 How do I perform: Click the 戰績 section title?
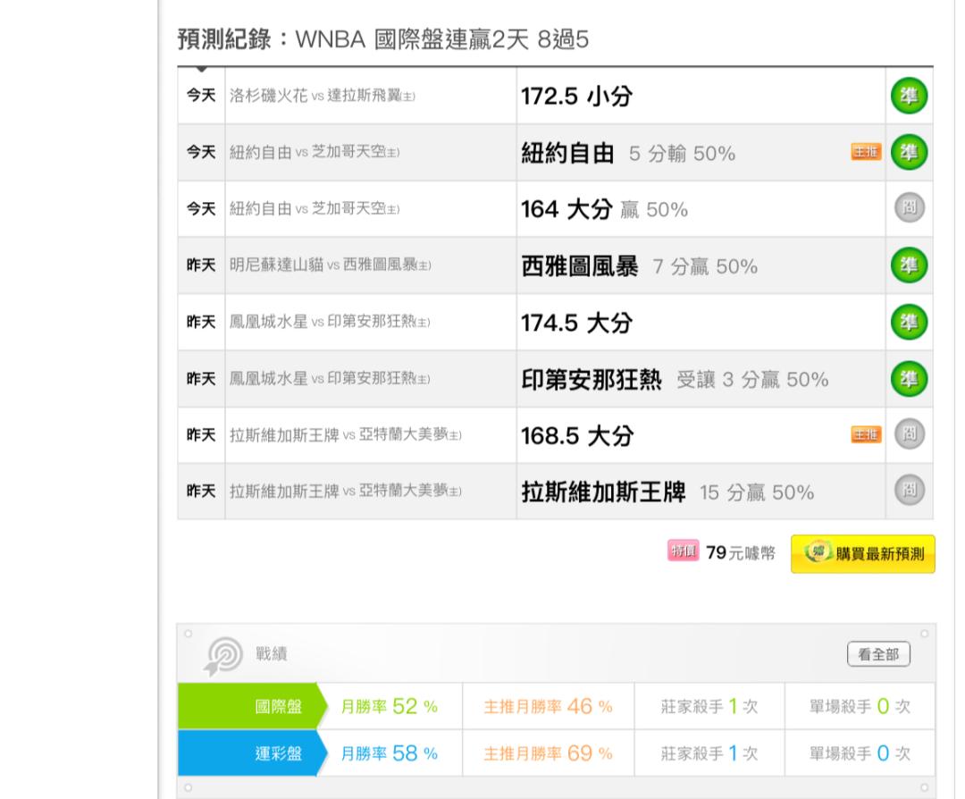[272, 653]
